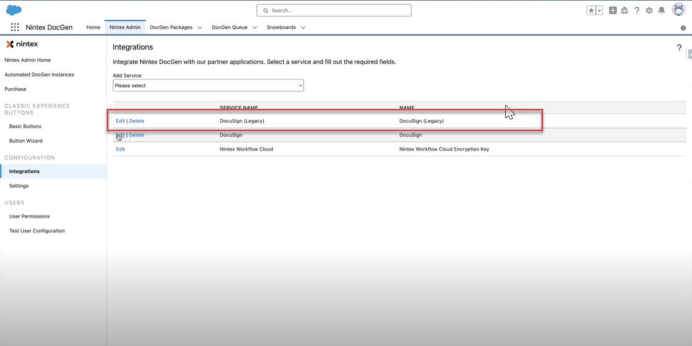This screenshot has height=346, width=692.
Task: Click the Salesforce cloud logo
Action: [x=14, y=10]
